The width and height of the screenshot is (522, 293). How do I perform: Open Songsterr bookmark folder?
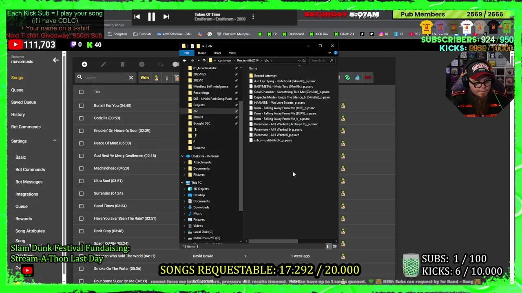117,34
